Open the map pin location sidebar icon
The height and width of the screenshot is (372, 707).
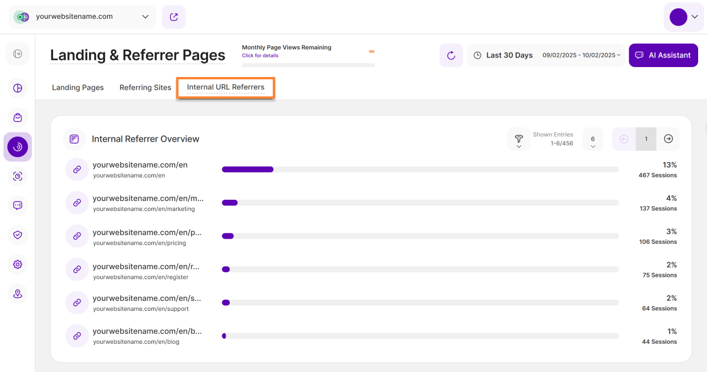pos(18,294)
